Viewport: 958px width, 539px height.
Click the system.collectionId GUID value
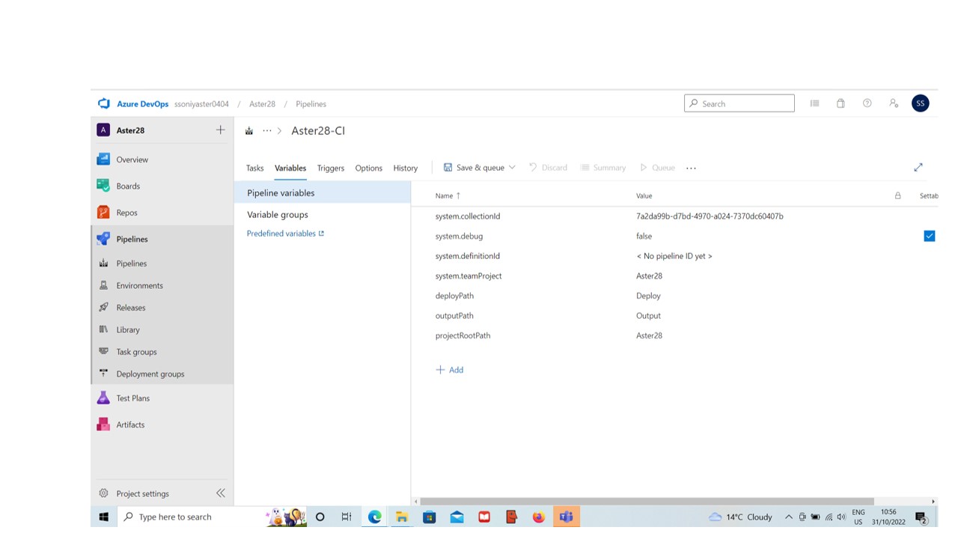710,216
